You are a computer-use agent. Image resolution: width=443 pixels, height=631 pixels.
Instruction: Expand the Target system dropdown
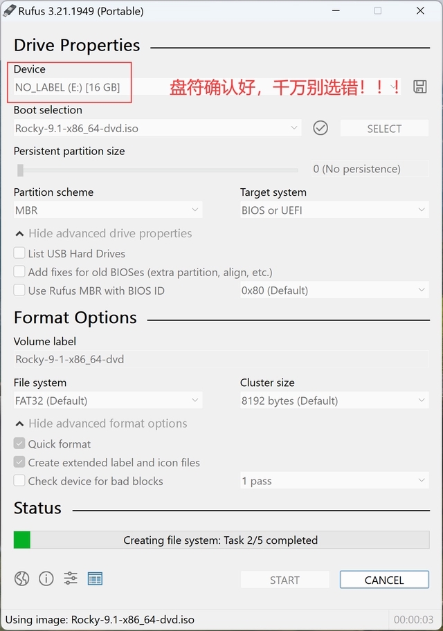(334, 210)
